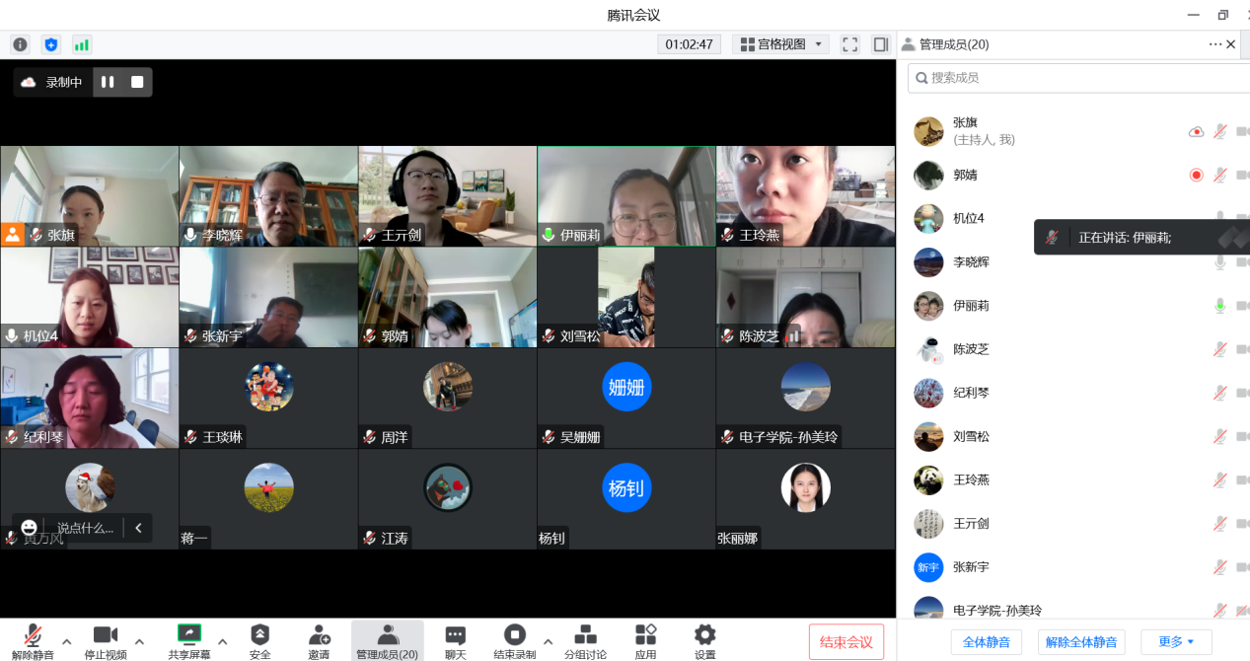Open the 应用 apps icon
The width and height of the screenshot is (1250, 661).
click(645, 640)
